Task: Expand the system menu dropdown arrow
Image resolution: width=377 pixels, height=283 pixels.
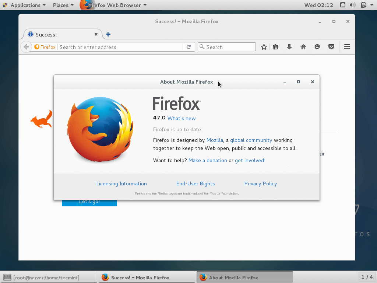Action: [x=372, y=5]
